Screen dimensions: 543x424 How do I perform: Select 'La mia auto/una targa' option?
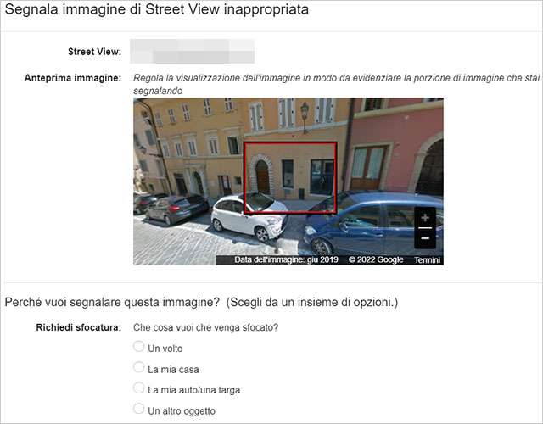click(x=138, y=388)
